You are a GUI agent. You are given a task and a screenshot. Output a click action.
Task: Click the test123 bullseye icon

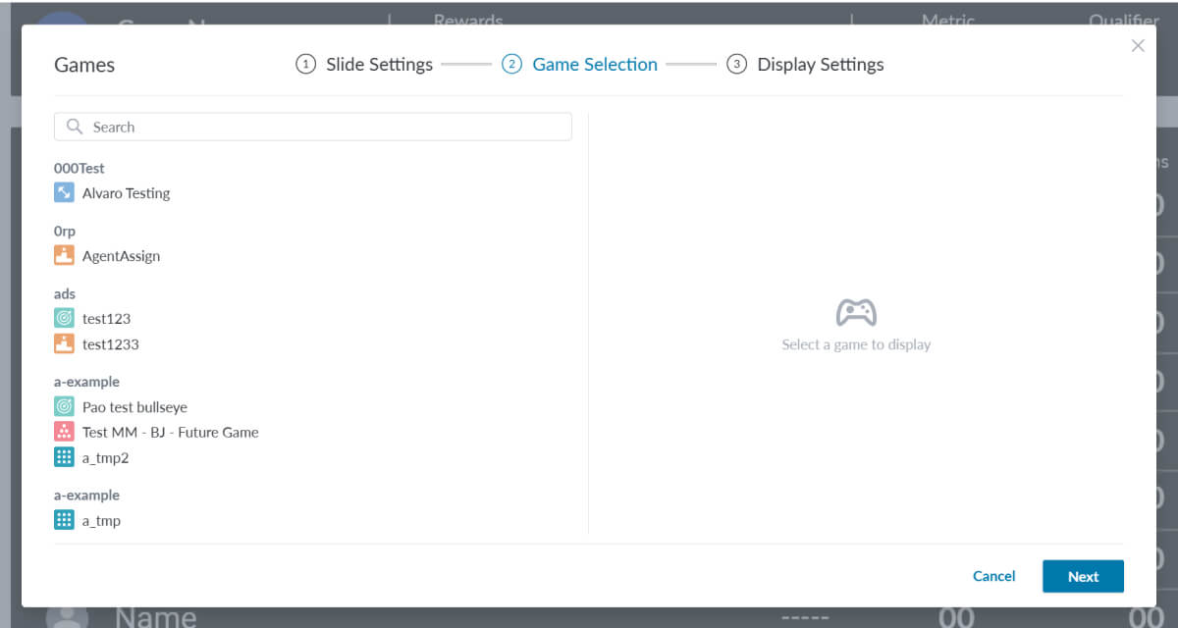pos(64,319)
